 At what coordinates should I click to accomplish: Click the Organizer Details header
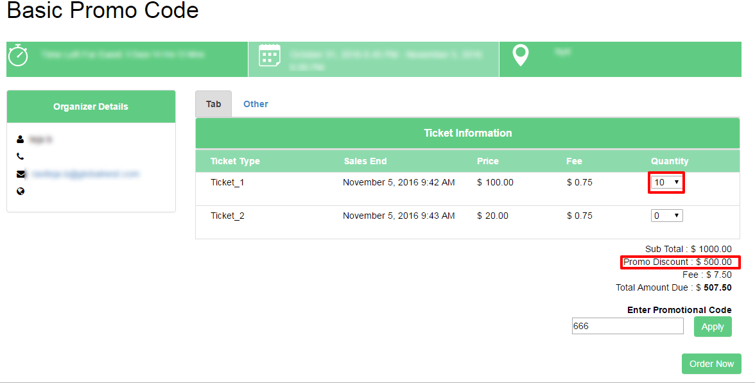click(x=91, y=106)
